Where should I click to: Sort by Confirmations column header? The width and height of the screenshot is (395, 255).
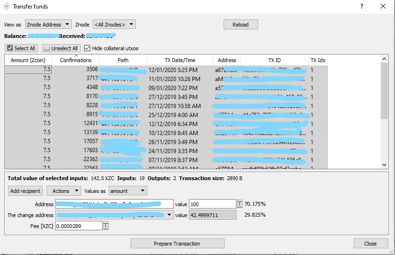point(75,60)
